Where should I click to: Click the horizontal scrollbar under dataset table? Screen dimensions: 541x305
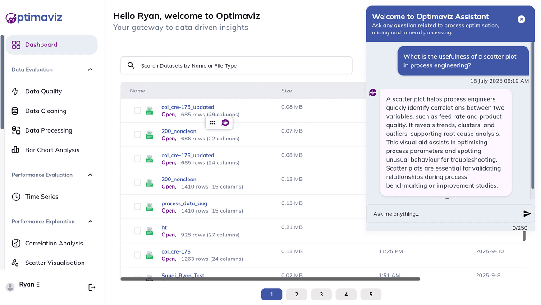pos(270,279)
